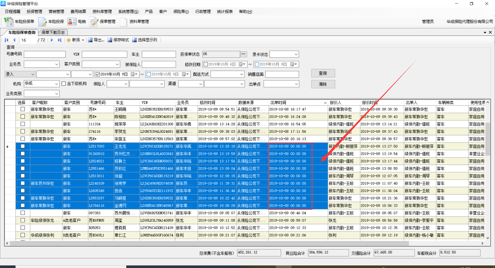Switch to the 保单下载日志 tab

pyautogui.click(x=53, y=32)
